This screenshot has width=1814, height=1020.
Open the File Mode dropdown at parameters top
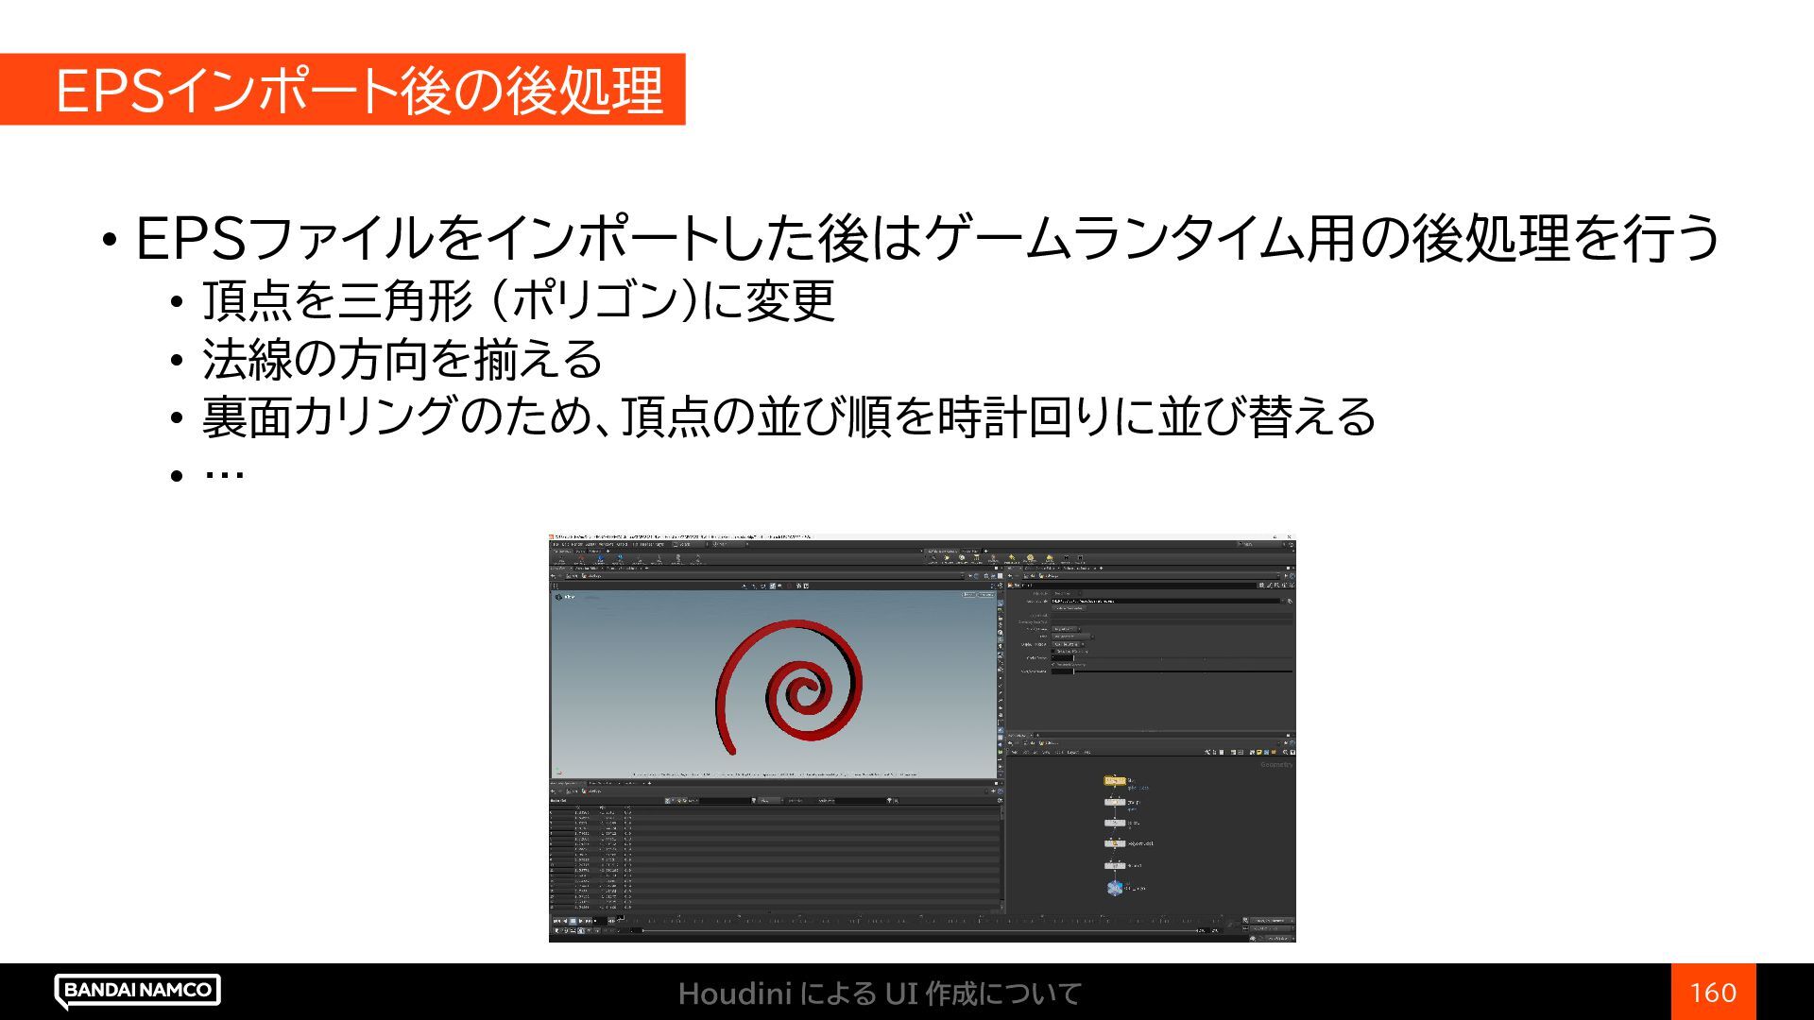point(1063,593)
